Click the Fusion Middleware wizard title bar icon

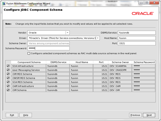pos(4,4)
